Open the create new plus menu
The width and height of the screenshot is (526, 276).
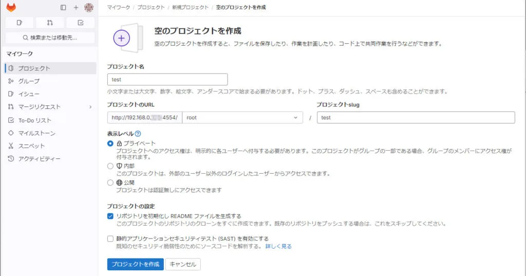[76, 8]
